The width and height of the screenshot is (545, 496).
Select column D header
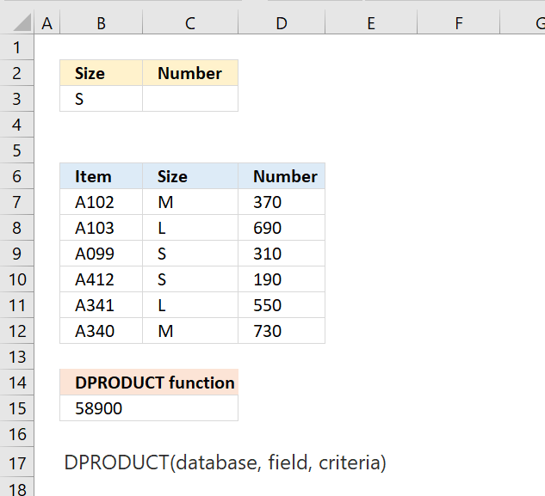point(282,23)
